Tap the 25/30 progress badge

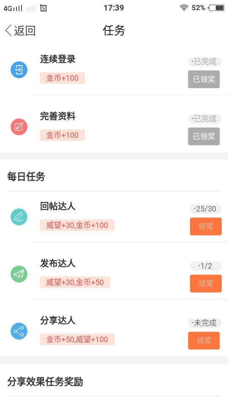coord(206,208)
